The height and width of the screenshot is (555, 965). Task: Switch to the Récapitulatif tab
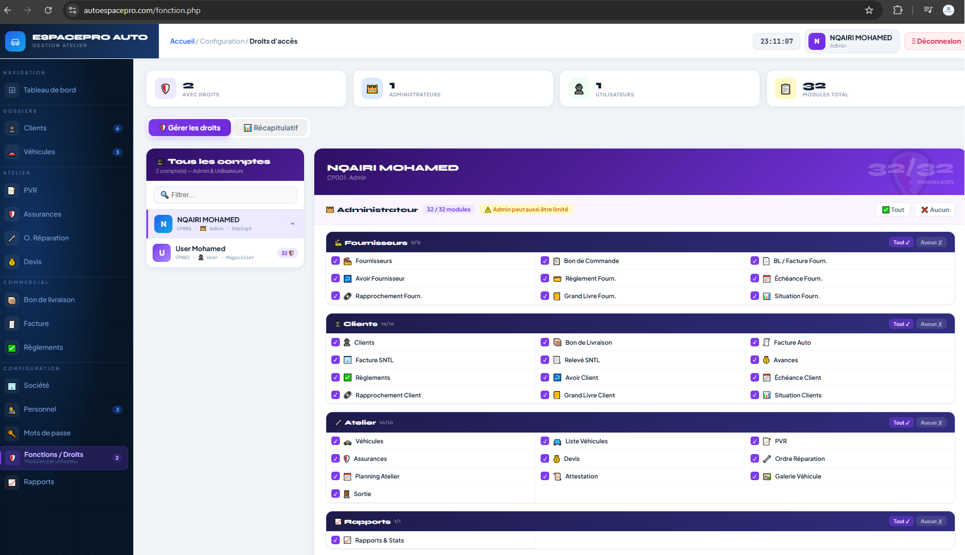[271, 128]
